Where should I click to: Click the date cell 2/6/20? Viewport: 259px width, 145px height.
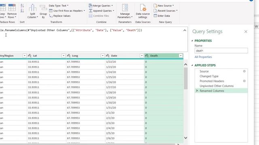(110, 138)
